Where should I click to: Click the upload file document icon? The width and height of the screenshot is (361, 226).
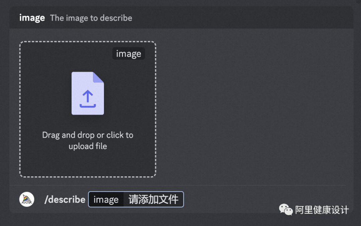pyautogui.click(x=88, y=93)
